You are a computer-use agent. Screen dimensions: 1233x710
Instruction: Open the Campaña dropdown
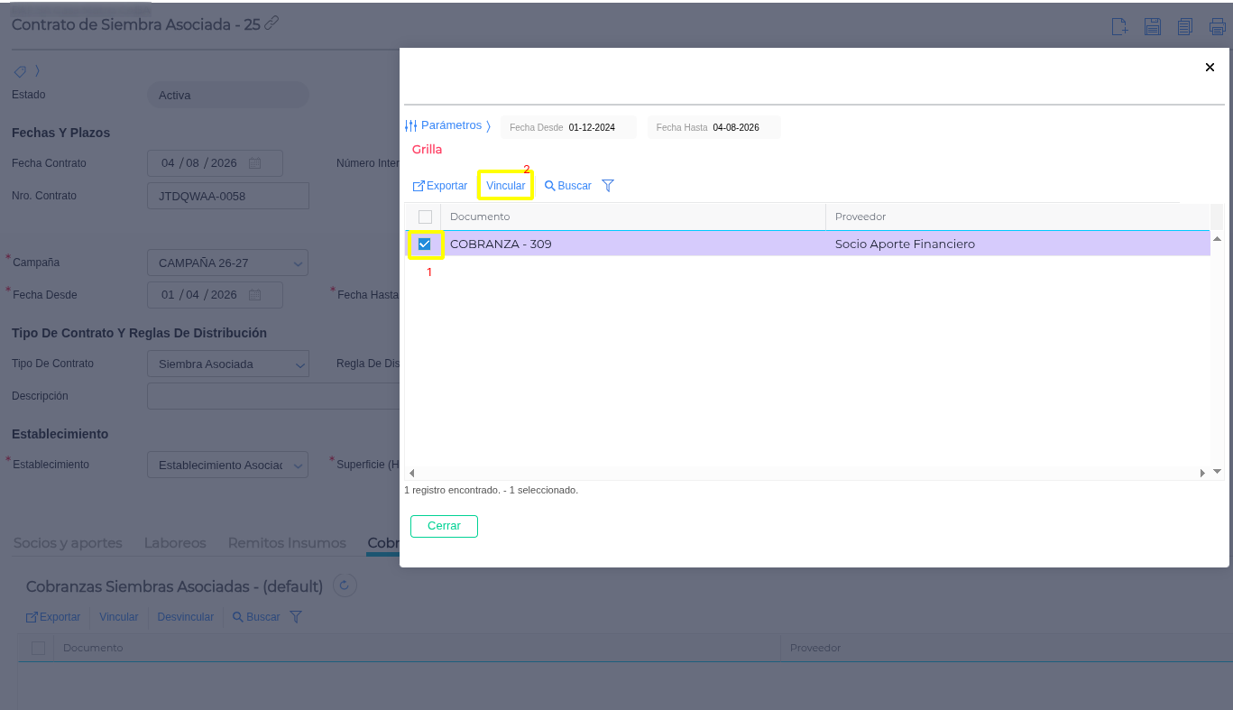coord(227,263)
